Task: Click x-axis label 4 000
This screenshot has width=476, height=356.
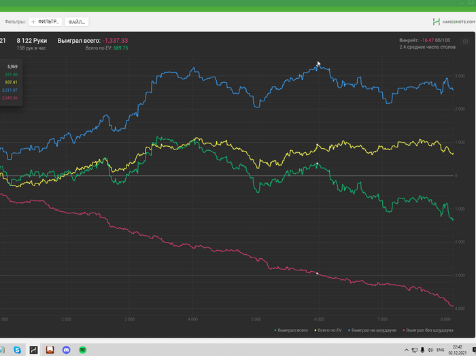Action: click(x=192, y=319)
